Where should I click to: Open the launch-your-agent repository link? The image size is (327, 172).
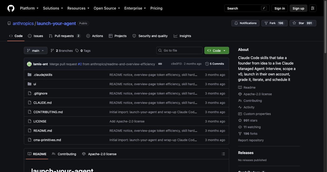point(56,23)
